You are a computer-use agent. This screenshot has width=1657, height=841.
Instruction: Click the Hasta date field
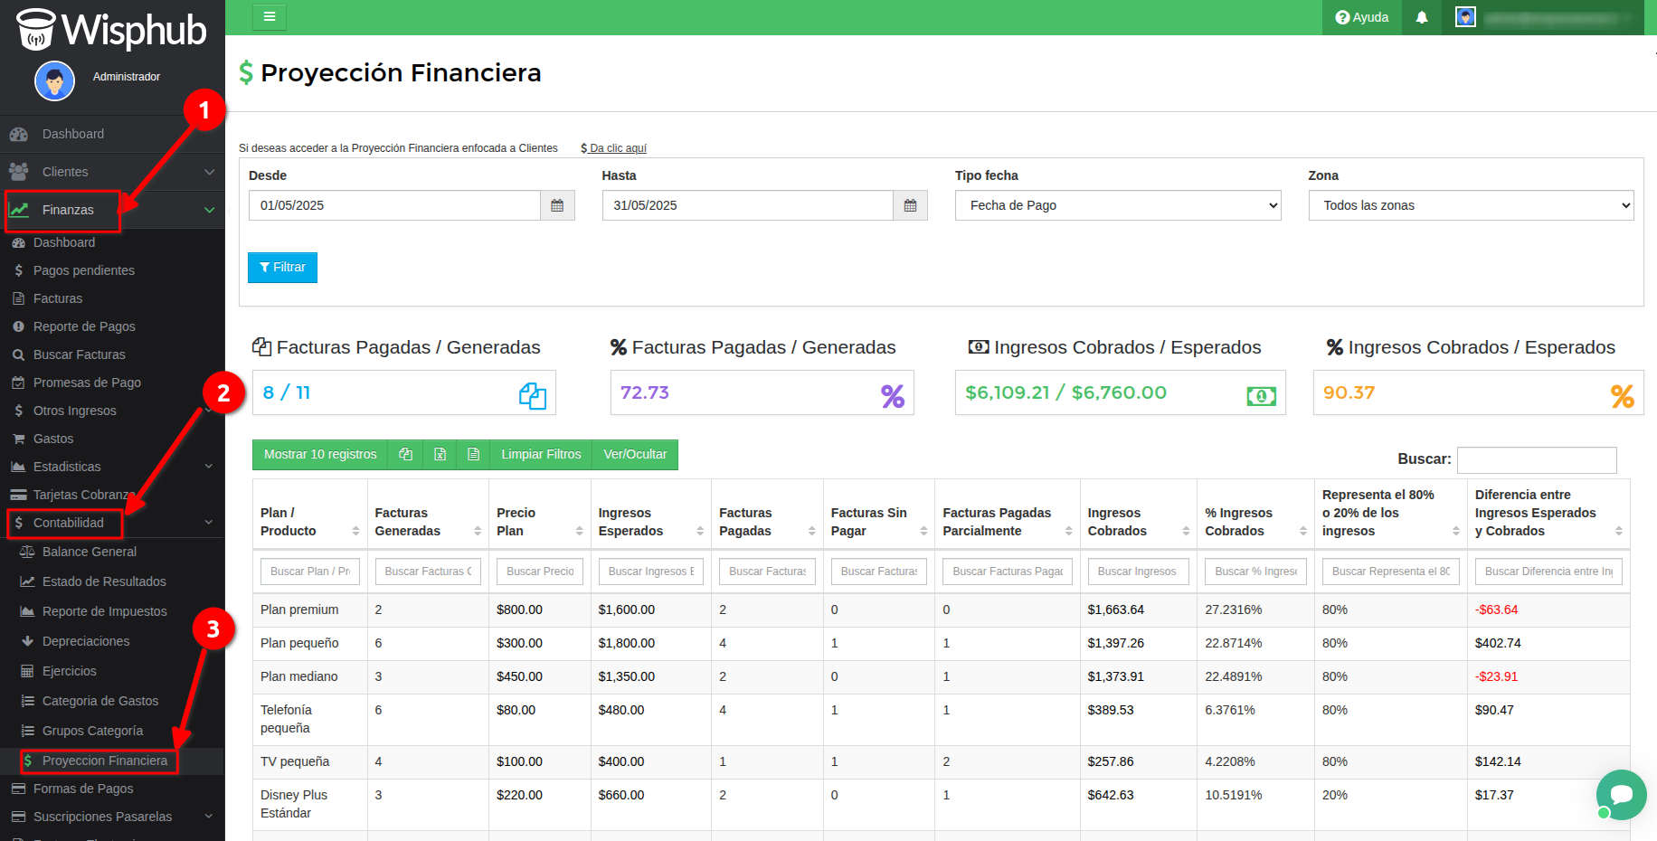(748, 205)
